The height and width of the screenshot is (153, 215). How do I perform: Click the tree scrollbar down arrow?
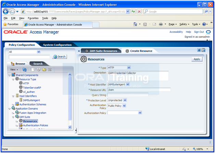[x=69, y=127]
